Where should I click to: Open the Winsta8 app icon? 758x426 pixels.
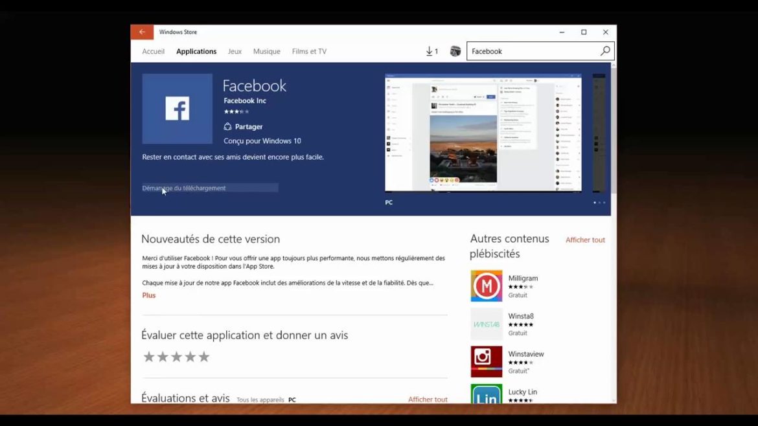coord(486,323)
